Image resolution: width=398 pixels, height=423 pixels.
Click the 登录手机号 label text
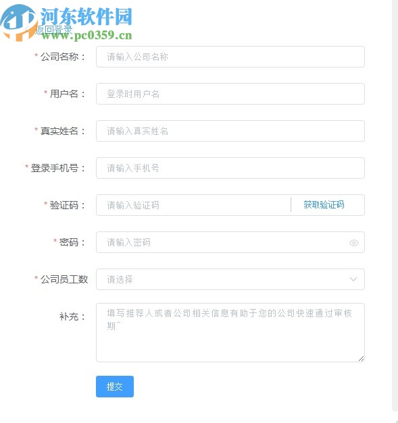tap(55, 168)
